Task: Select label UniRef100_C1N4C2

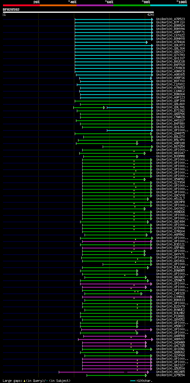Action: click(x=170, y=91)
